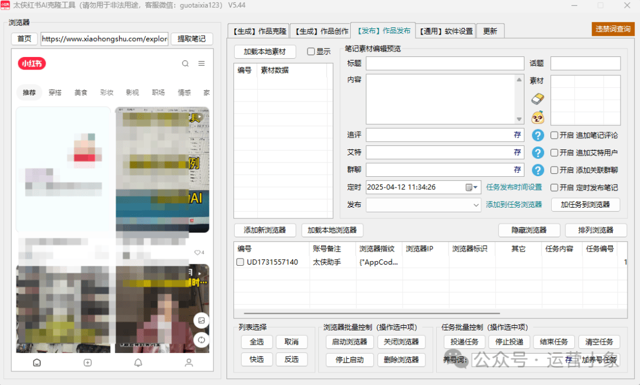
Task: Open the 发布 dropdown list
Action: (476, 205)
